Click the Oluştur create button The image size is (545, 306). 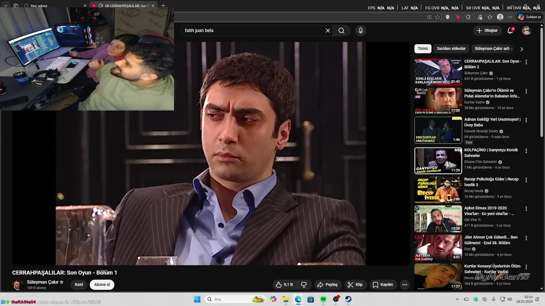click(487, 31)
